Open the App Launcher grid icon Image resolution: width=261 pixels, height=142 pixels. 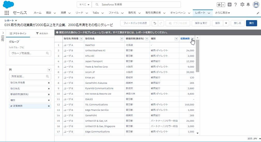6,13
